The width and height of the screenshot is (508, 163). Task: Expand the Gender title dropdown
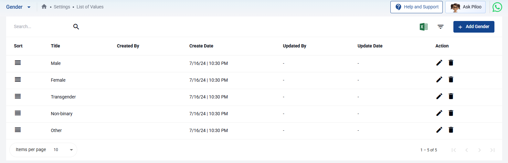[29, 7]
